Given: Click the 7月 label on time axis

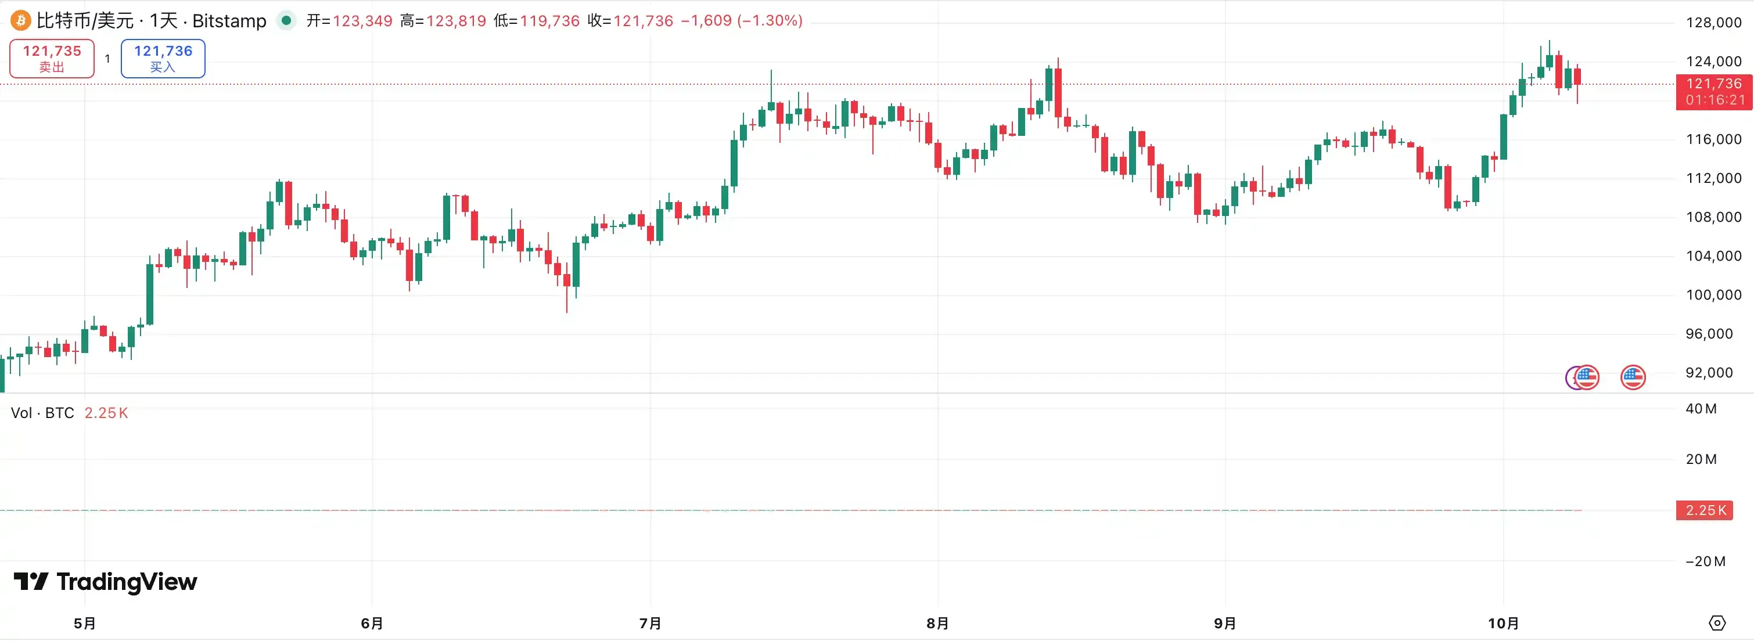Looking at the screenshot, I should click(650, 624).
